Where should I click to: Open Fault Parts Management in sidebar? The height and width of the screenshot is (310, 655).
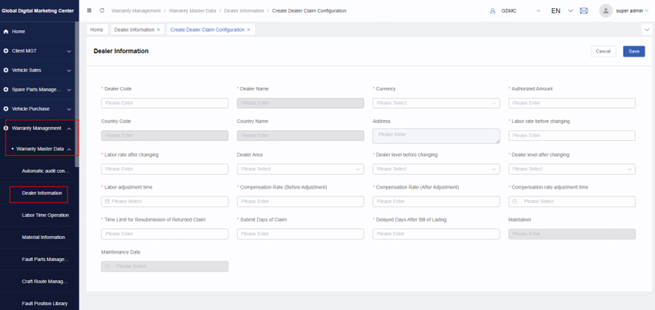[45, 259]
